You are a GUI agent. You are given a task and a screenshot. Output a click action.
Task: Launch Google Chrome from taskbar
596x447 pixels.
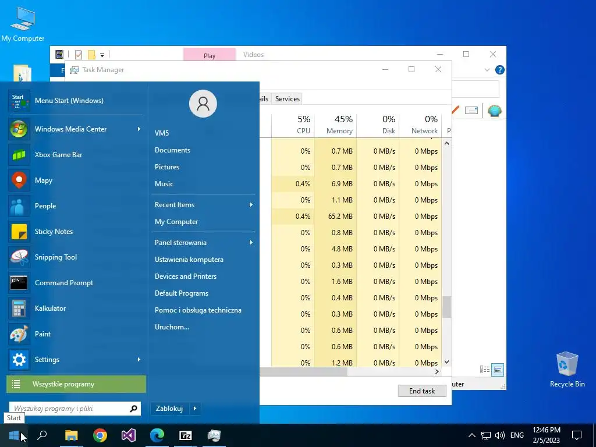click(100, 435)
